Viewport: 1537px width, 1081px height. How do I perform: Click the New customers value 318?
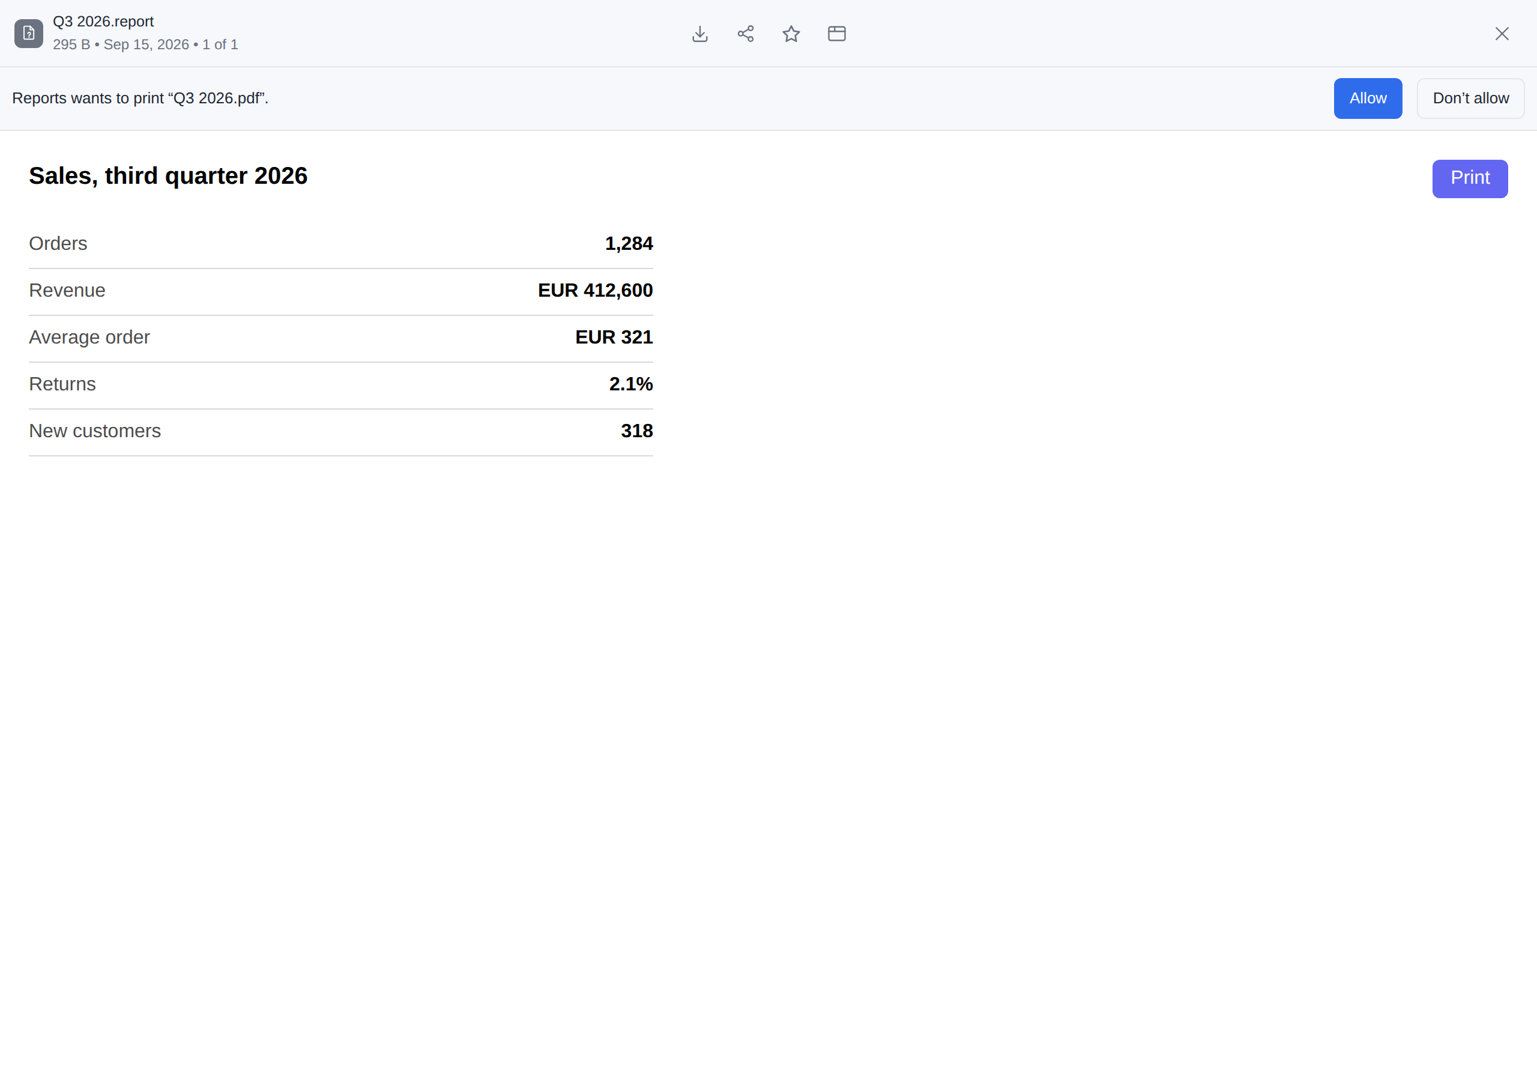tap(636, 431)
